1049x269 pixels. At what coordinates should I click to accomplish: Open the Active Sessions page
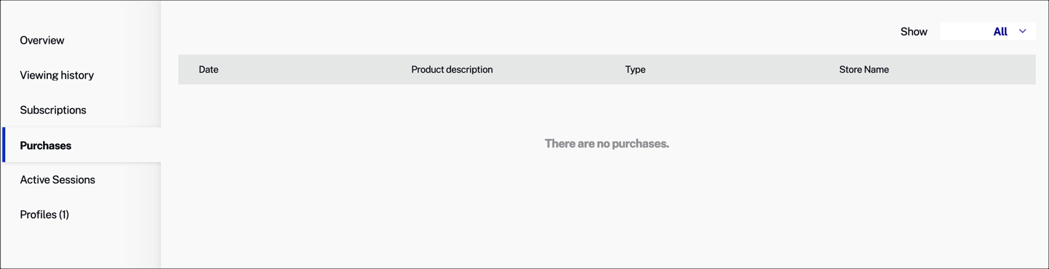pyautogui.click(x=57, y=180)
